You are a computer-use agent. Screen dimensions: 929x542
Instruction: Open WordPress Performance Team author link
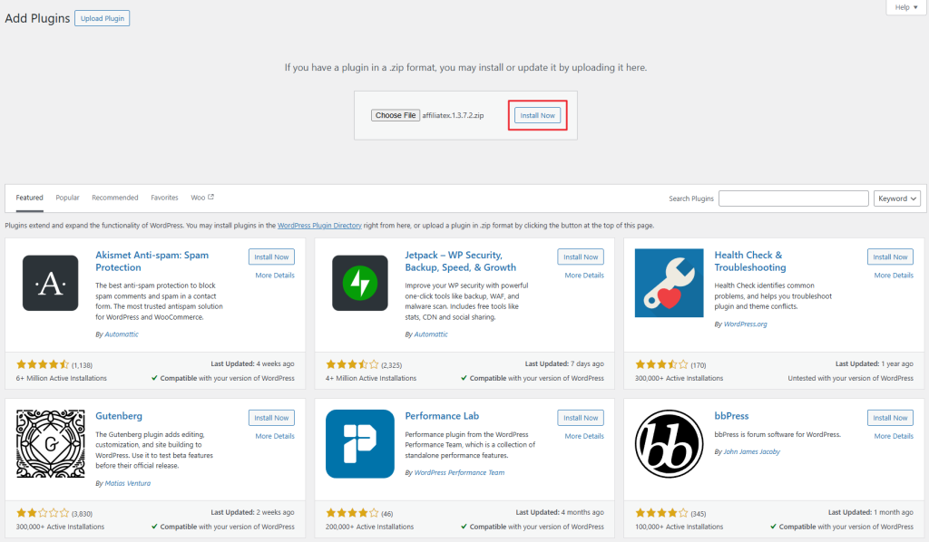point(459,473)
